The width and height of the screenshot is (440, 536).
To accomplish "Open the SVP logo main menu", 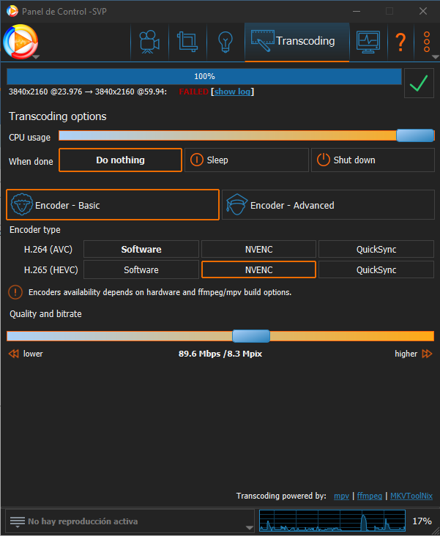I will (20, 42).
